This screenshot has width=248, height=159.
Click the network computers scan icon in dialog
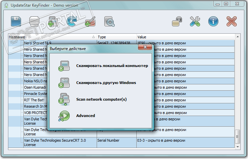(64, 99)
